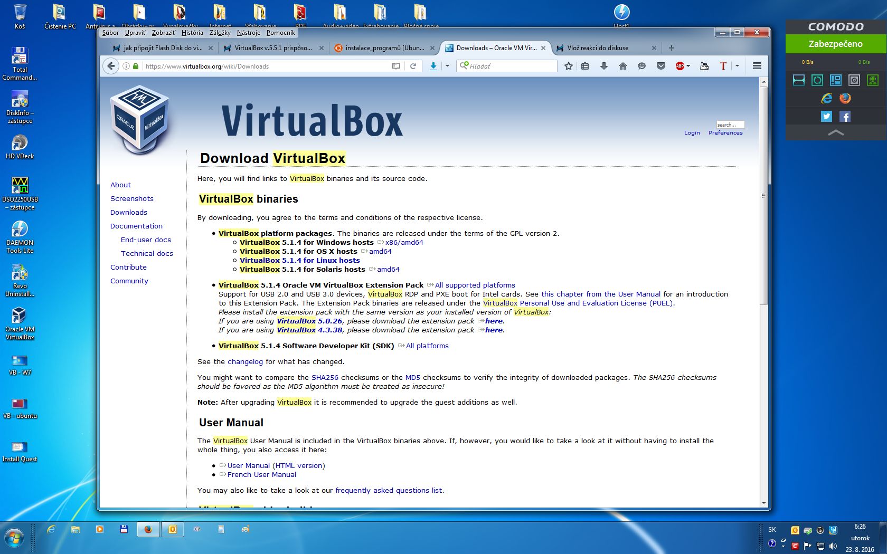Click the SK language indicator in taskbar
887x554 pixels.
[x=772, y=530]
